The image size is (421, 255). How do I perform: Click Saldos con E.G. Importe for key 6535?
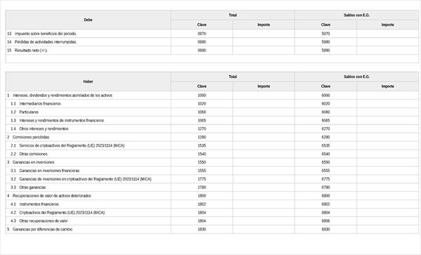point(387,145)
